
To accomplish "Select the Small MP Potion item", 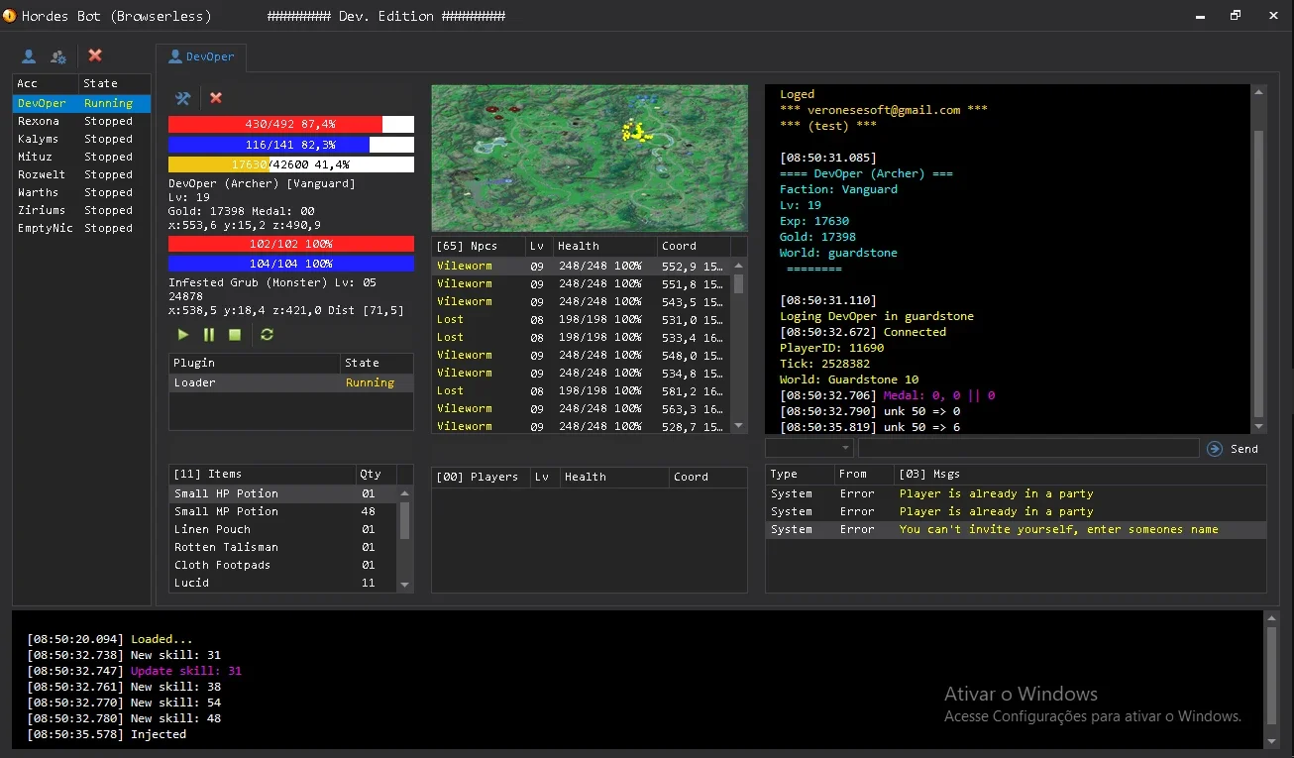I will coord(283,511).
